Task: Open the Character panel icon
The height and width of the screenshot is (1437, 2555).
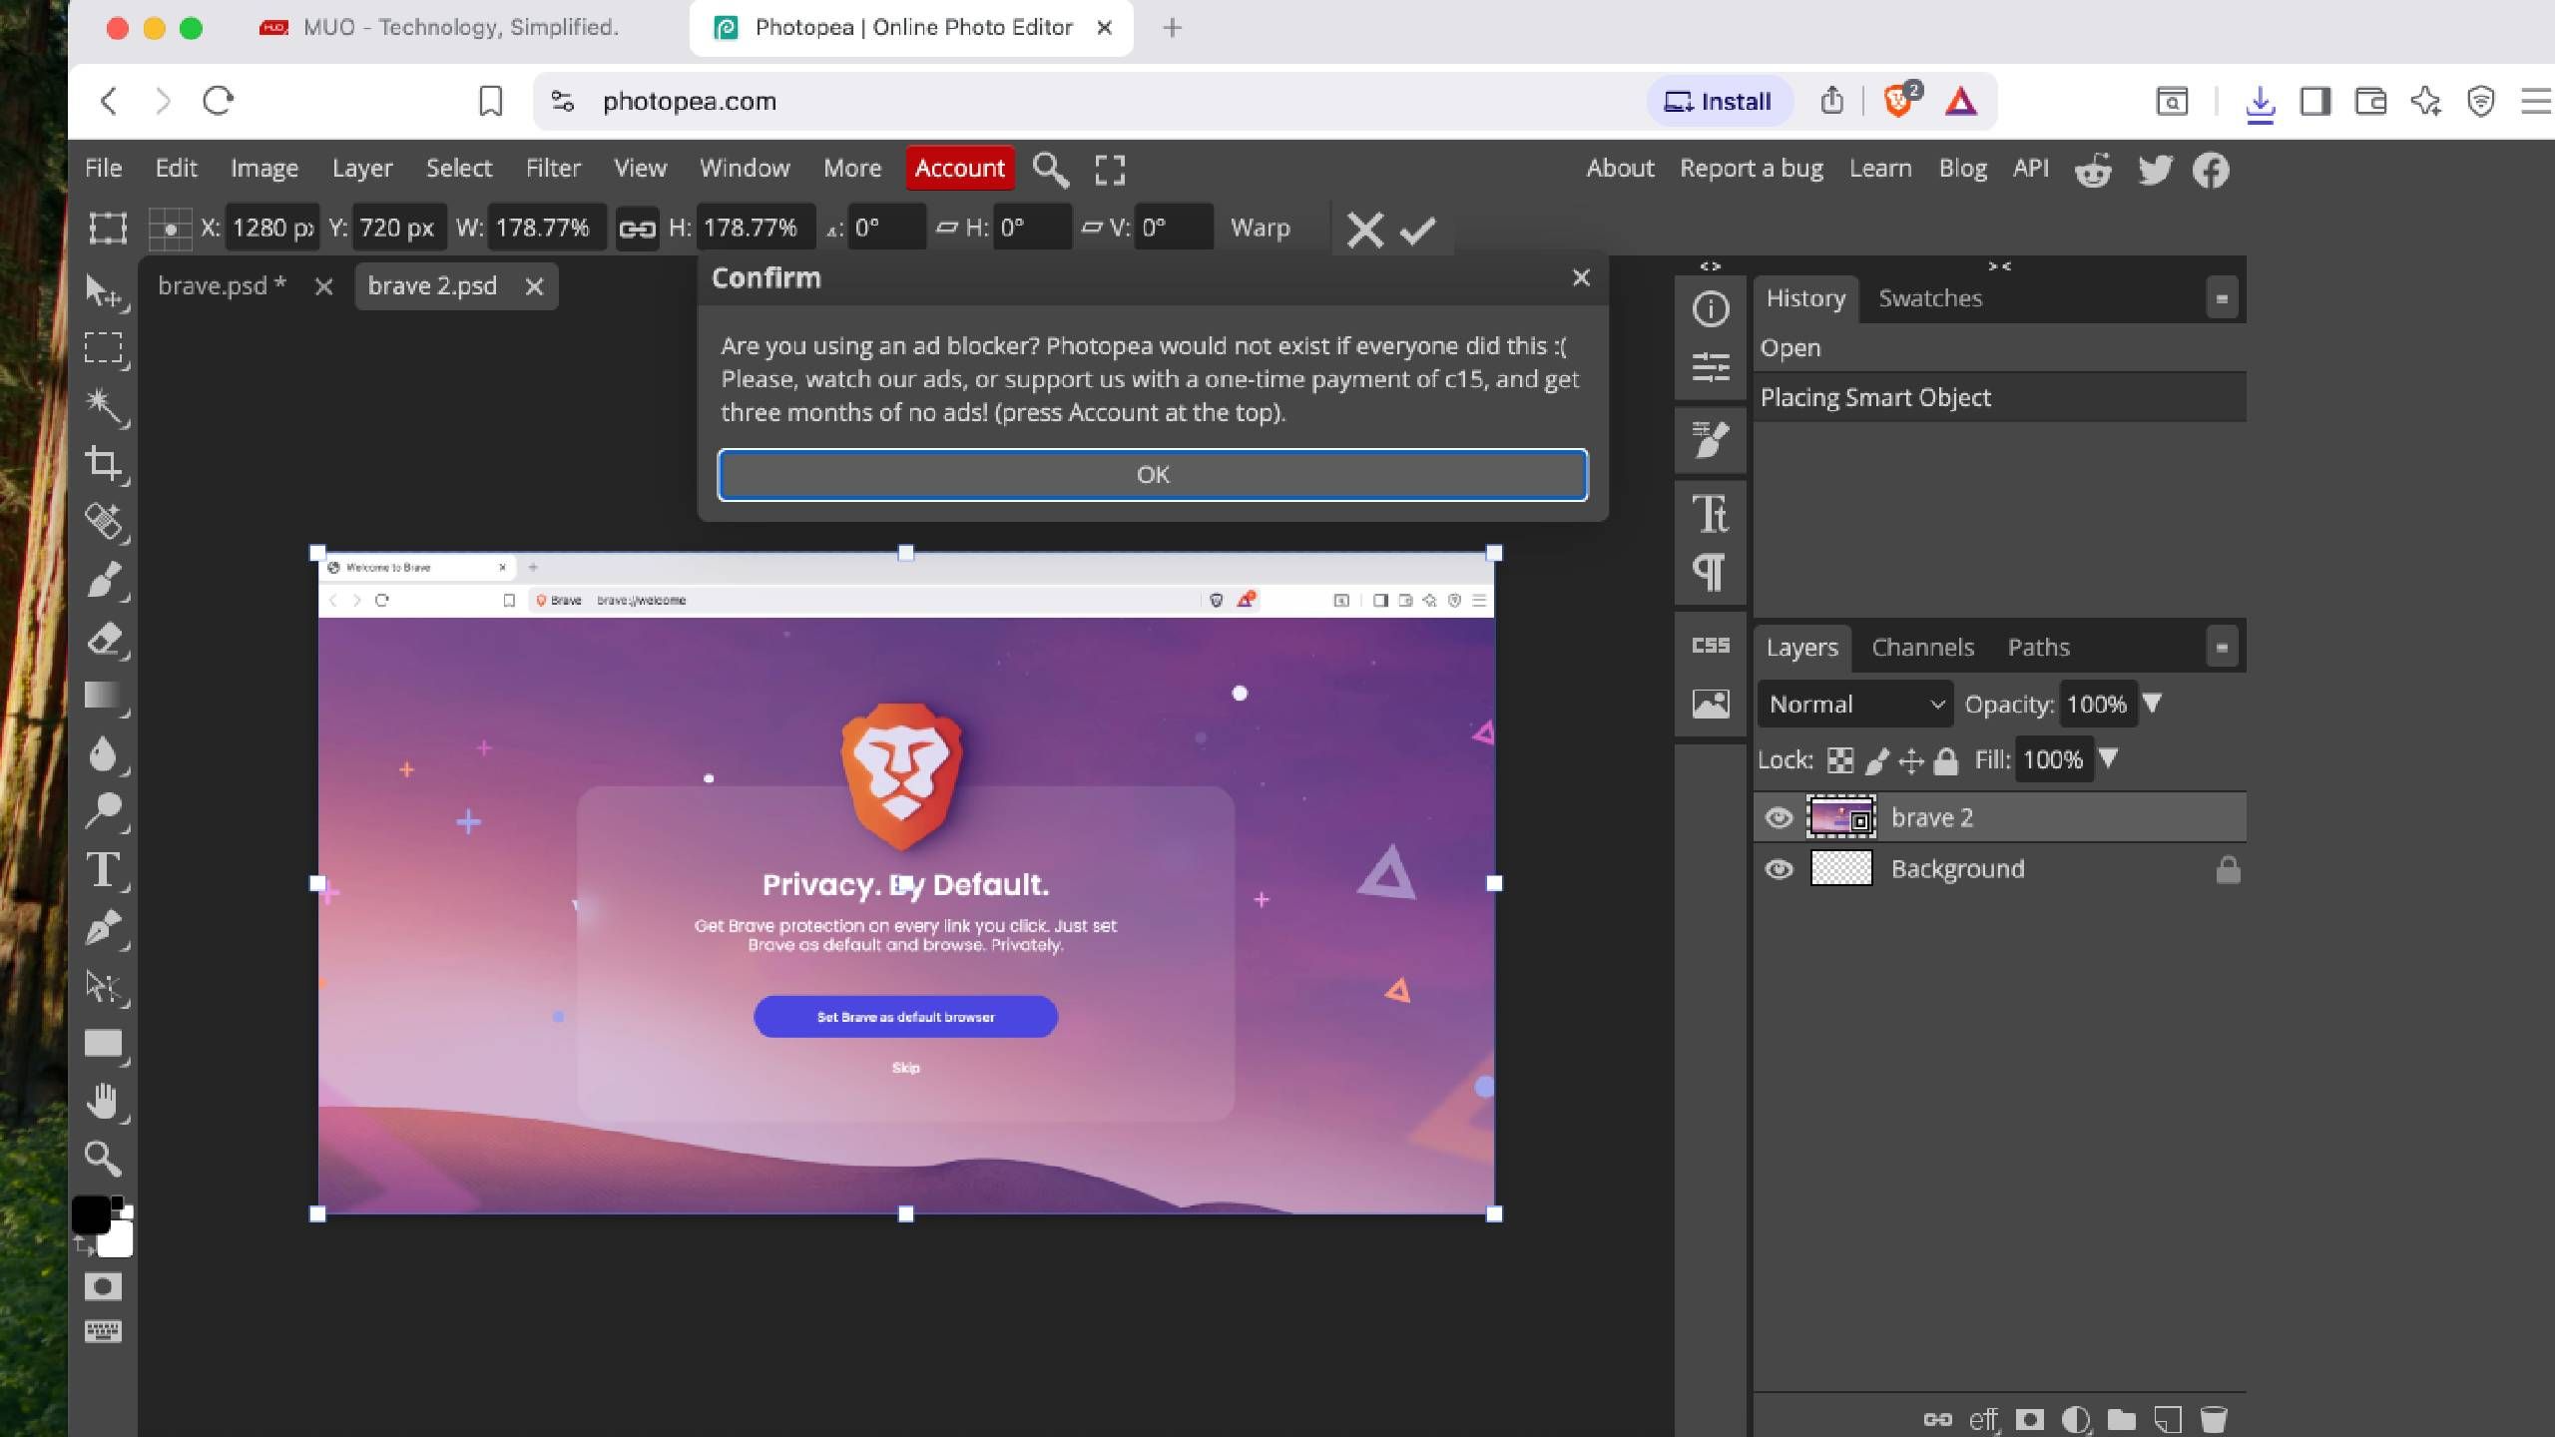Action: (x=1710, y=514)
